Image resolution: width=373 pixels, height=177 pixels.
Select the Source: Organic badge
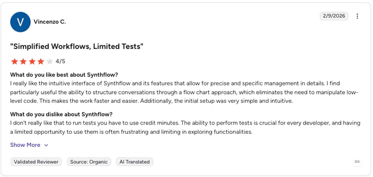89,162
